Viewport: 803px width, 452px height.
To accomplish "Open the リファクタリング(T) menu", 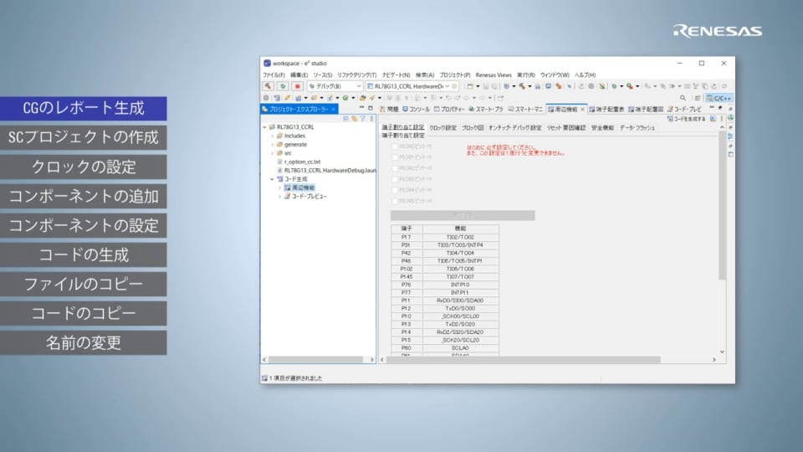I will tap(356, 74).
